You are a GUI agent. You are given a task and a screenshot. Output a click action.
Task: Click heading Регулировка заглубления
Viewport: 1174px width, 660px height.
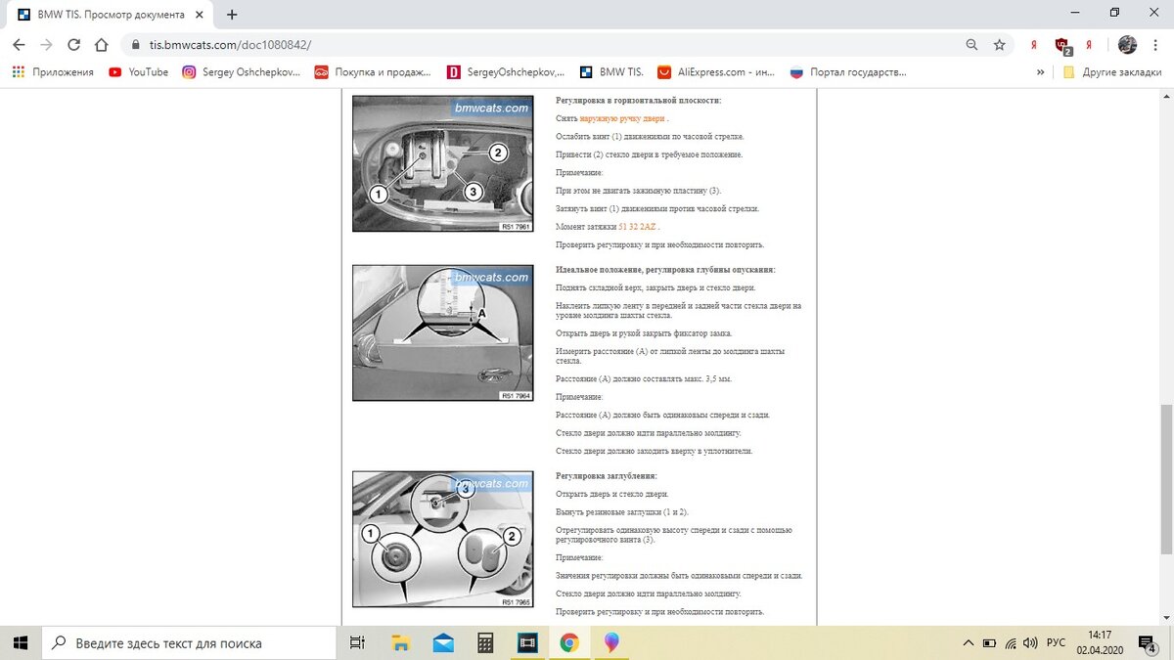pos(606,475)
